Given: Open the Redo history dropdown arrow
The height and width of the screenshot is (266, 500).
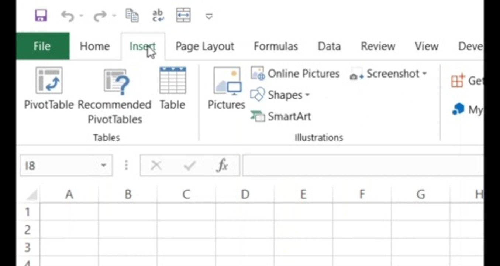Looking at the screenshot, I should tap(114, 16).
